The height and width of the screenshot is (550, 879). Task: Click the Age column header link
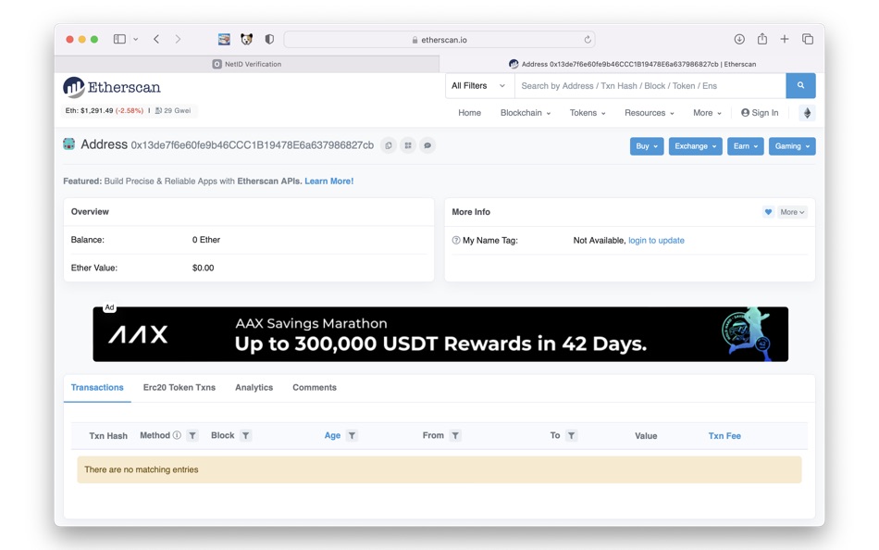[332, 435]
